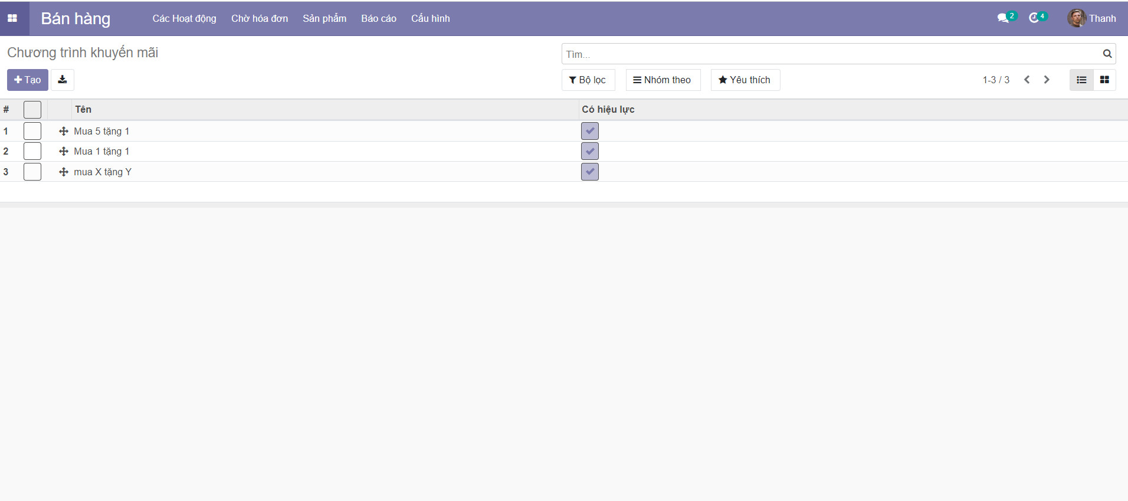Click the search magnifier icon

(1107, 54)
